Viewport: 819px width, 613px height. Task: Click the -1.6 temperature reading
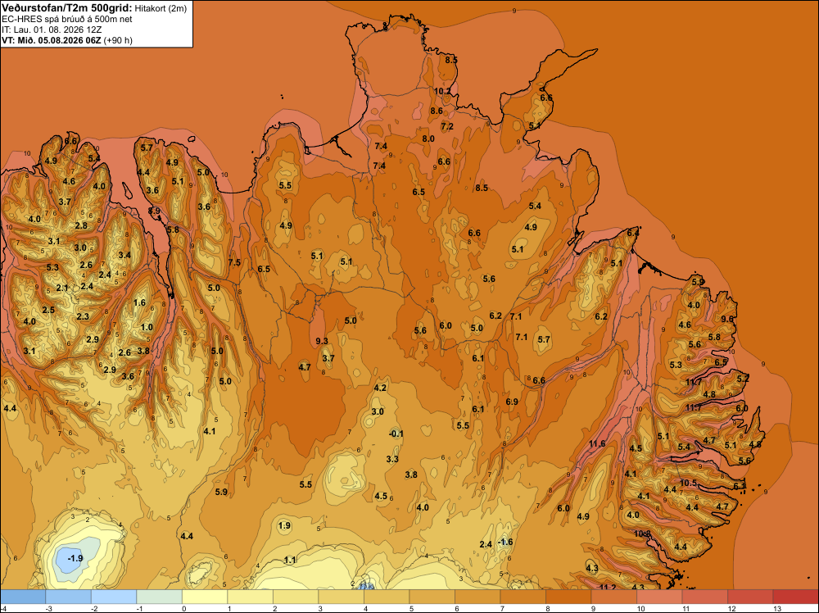coord(505,542)
